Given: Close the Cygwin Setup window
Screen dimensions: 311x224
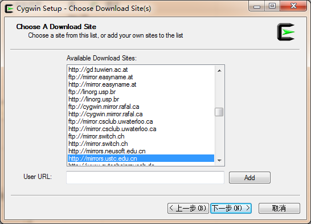Looking at the screenshot, I should pyautogui.click(x=293, y=6).
